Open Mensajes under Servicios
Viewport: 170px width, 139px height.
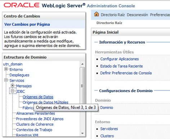pos(24,86)
